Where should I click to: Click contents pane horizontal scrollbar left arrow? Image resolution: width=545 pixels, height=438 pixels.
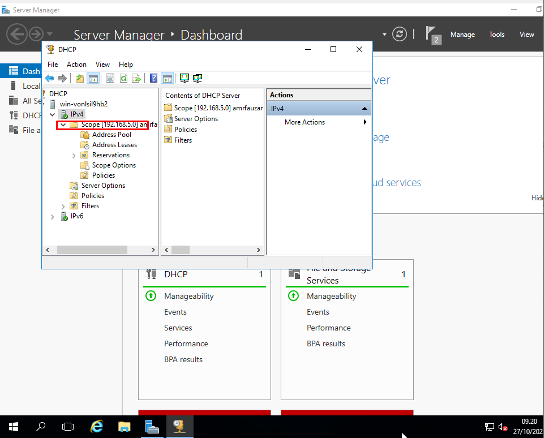[x=166, y=250]
